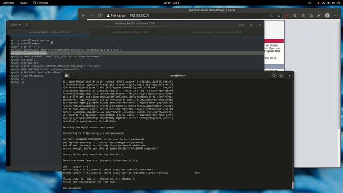Click the terminal search magnifier icon
Screen dimensions: 343x193
tap(274, 75)
